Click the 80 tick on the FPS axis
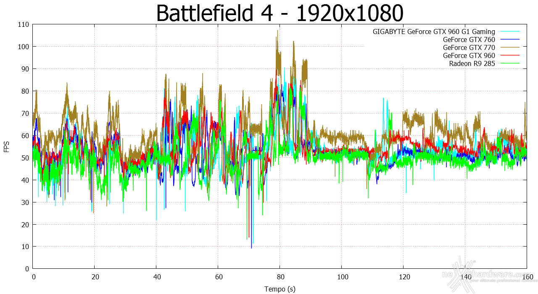The image size is (538, 294). click(25, 91)
